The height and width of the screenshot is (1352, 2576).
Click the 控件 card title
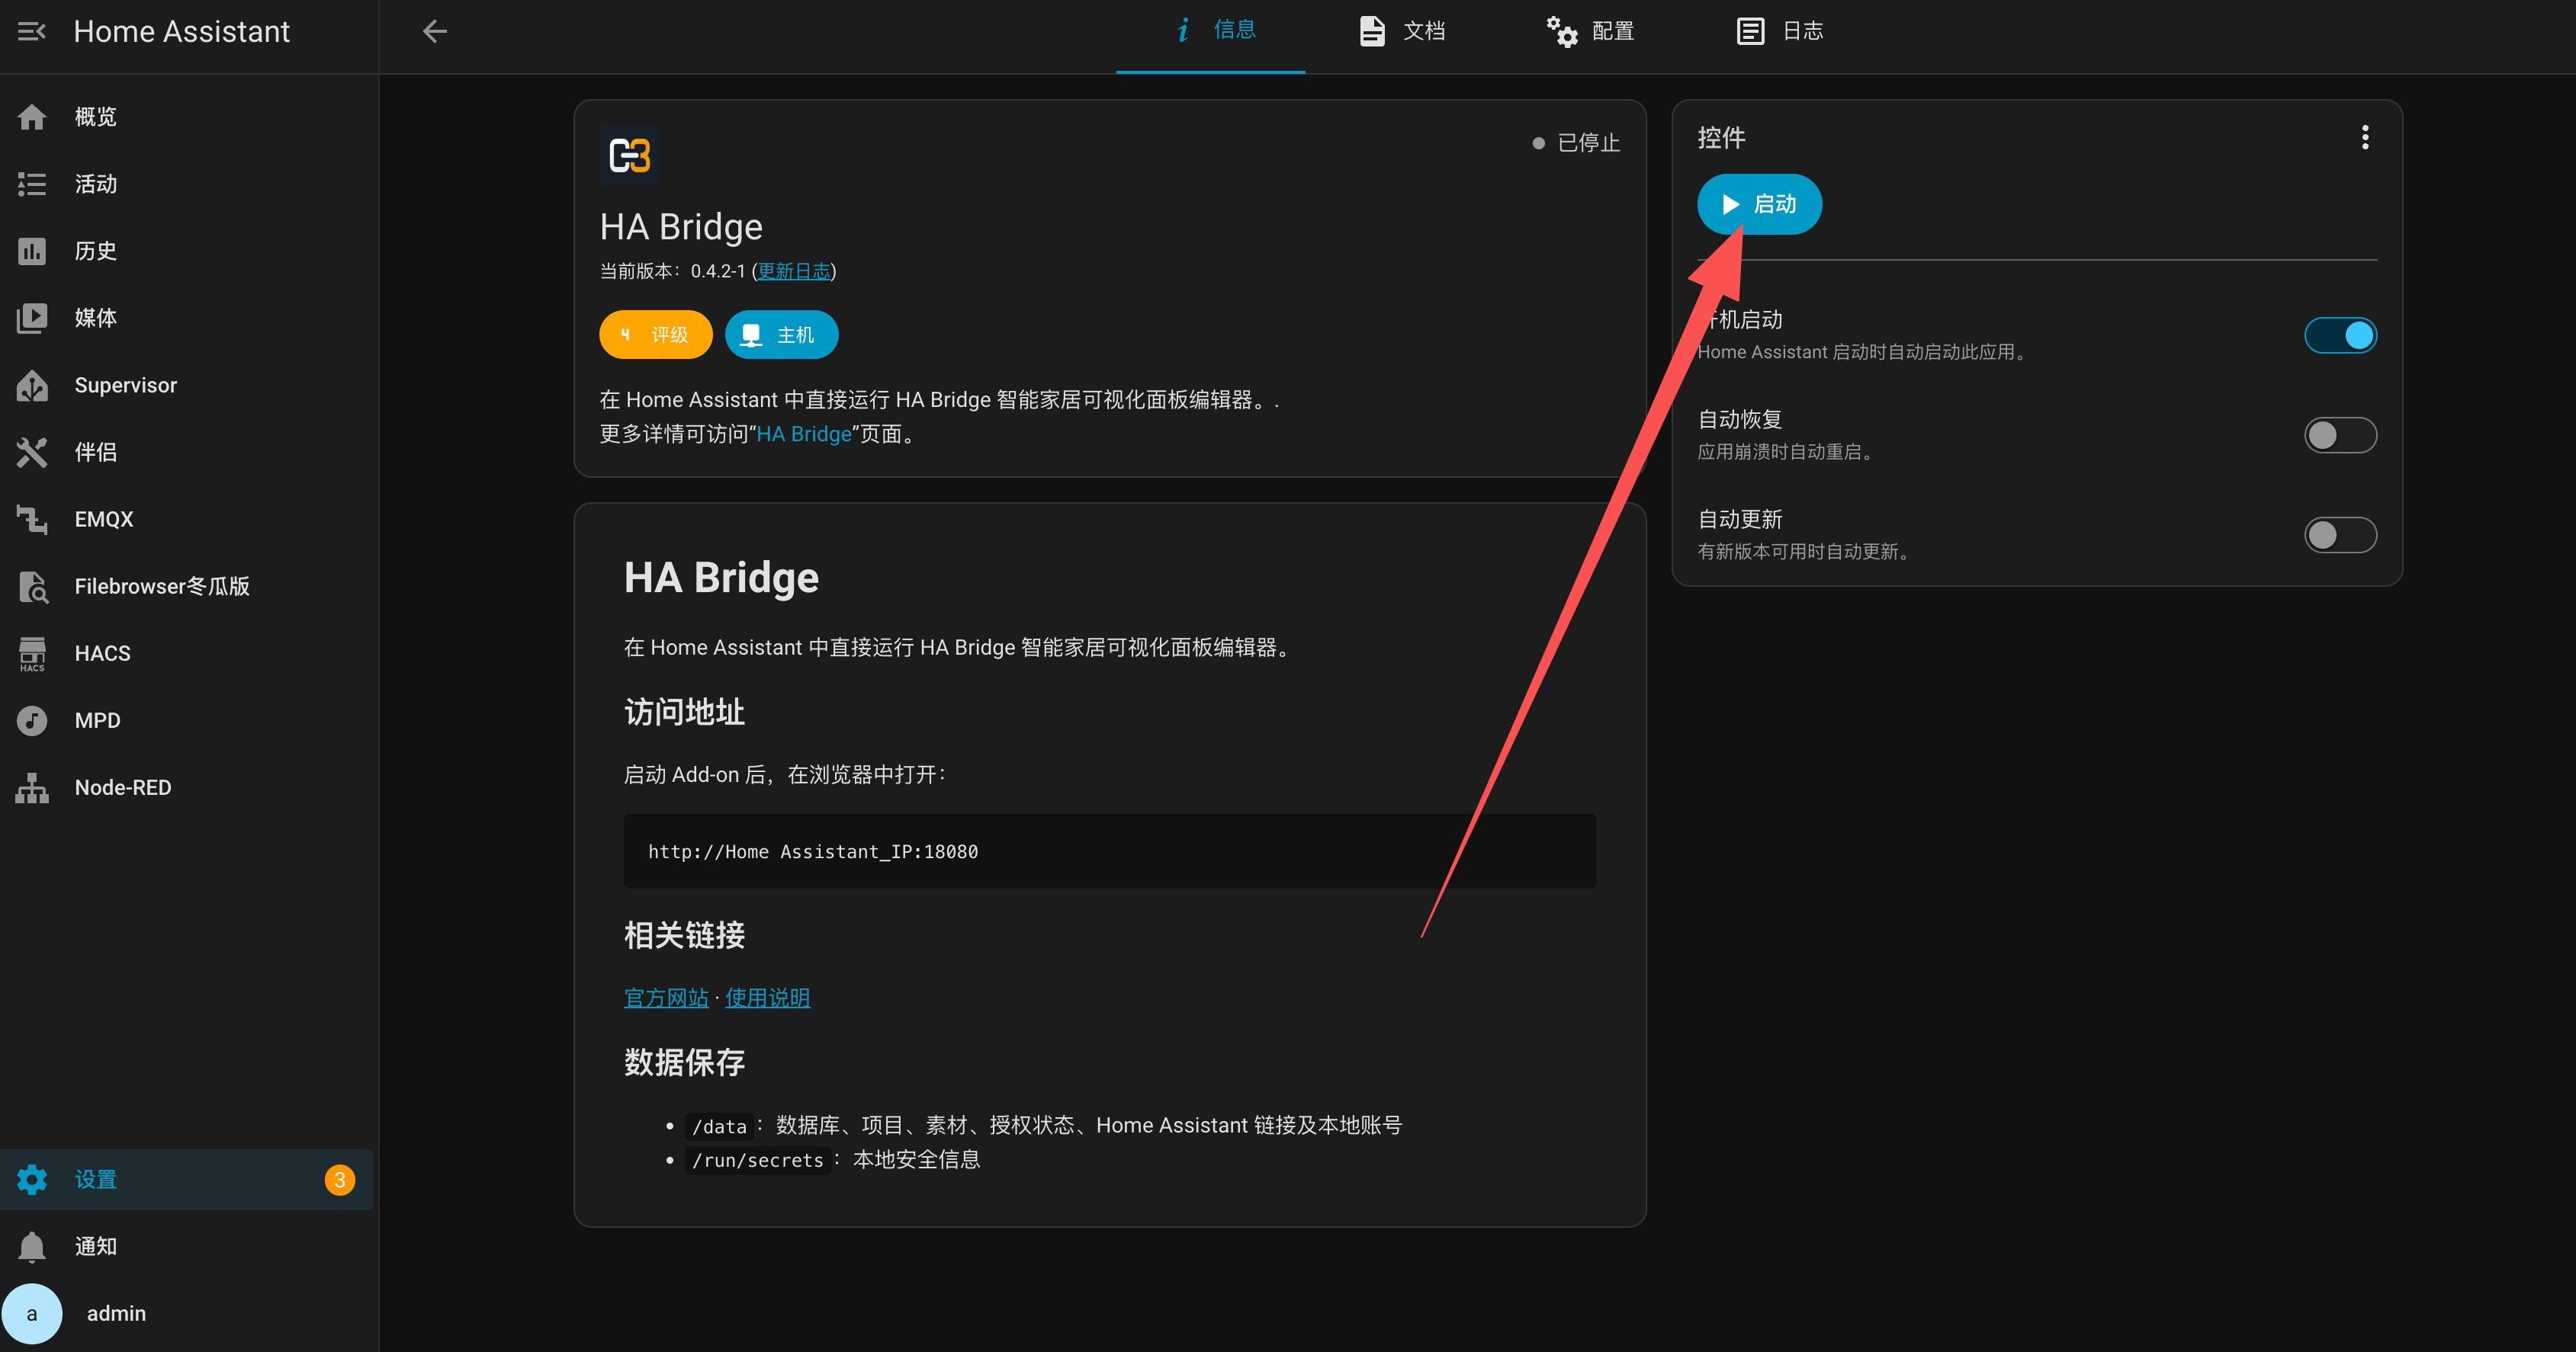coord(1721,138)
